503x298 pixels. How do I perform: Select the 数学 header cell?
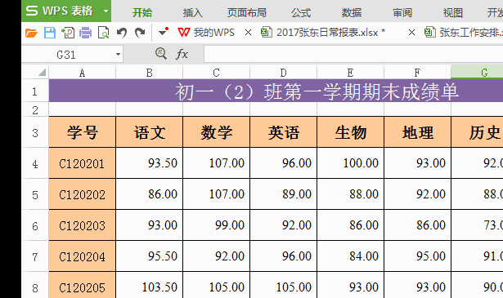pyautogui.click(x=216, y=132)
